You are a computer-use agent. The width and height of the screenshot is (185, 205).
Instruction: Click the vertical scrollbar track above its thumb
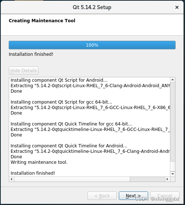click(x=173, y=122)
